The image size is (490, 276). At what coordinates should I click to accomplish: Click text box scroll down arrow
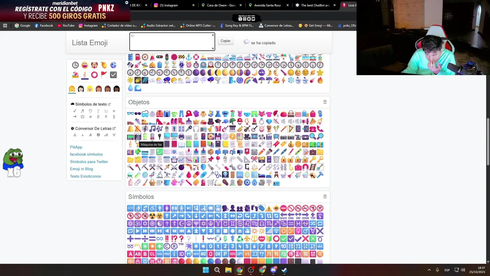pos(213,48)
